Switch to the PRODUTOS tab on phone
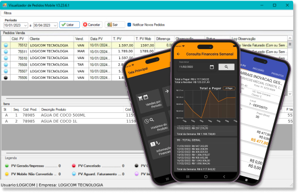Viewport: 298px width, 195px height. [x=277, y=75]
